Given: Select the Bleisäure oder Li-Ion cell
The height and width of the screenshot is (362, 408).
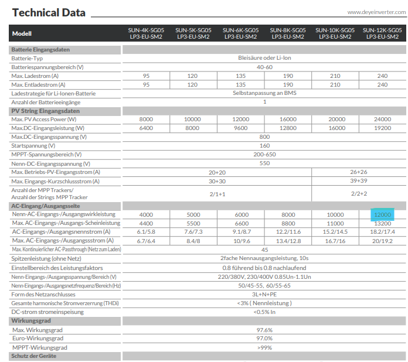Looking at the screenshot, I should click(264, 59).
